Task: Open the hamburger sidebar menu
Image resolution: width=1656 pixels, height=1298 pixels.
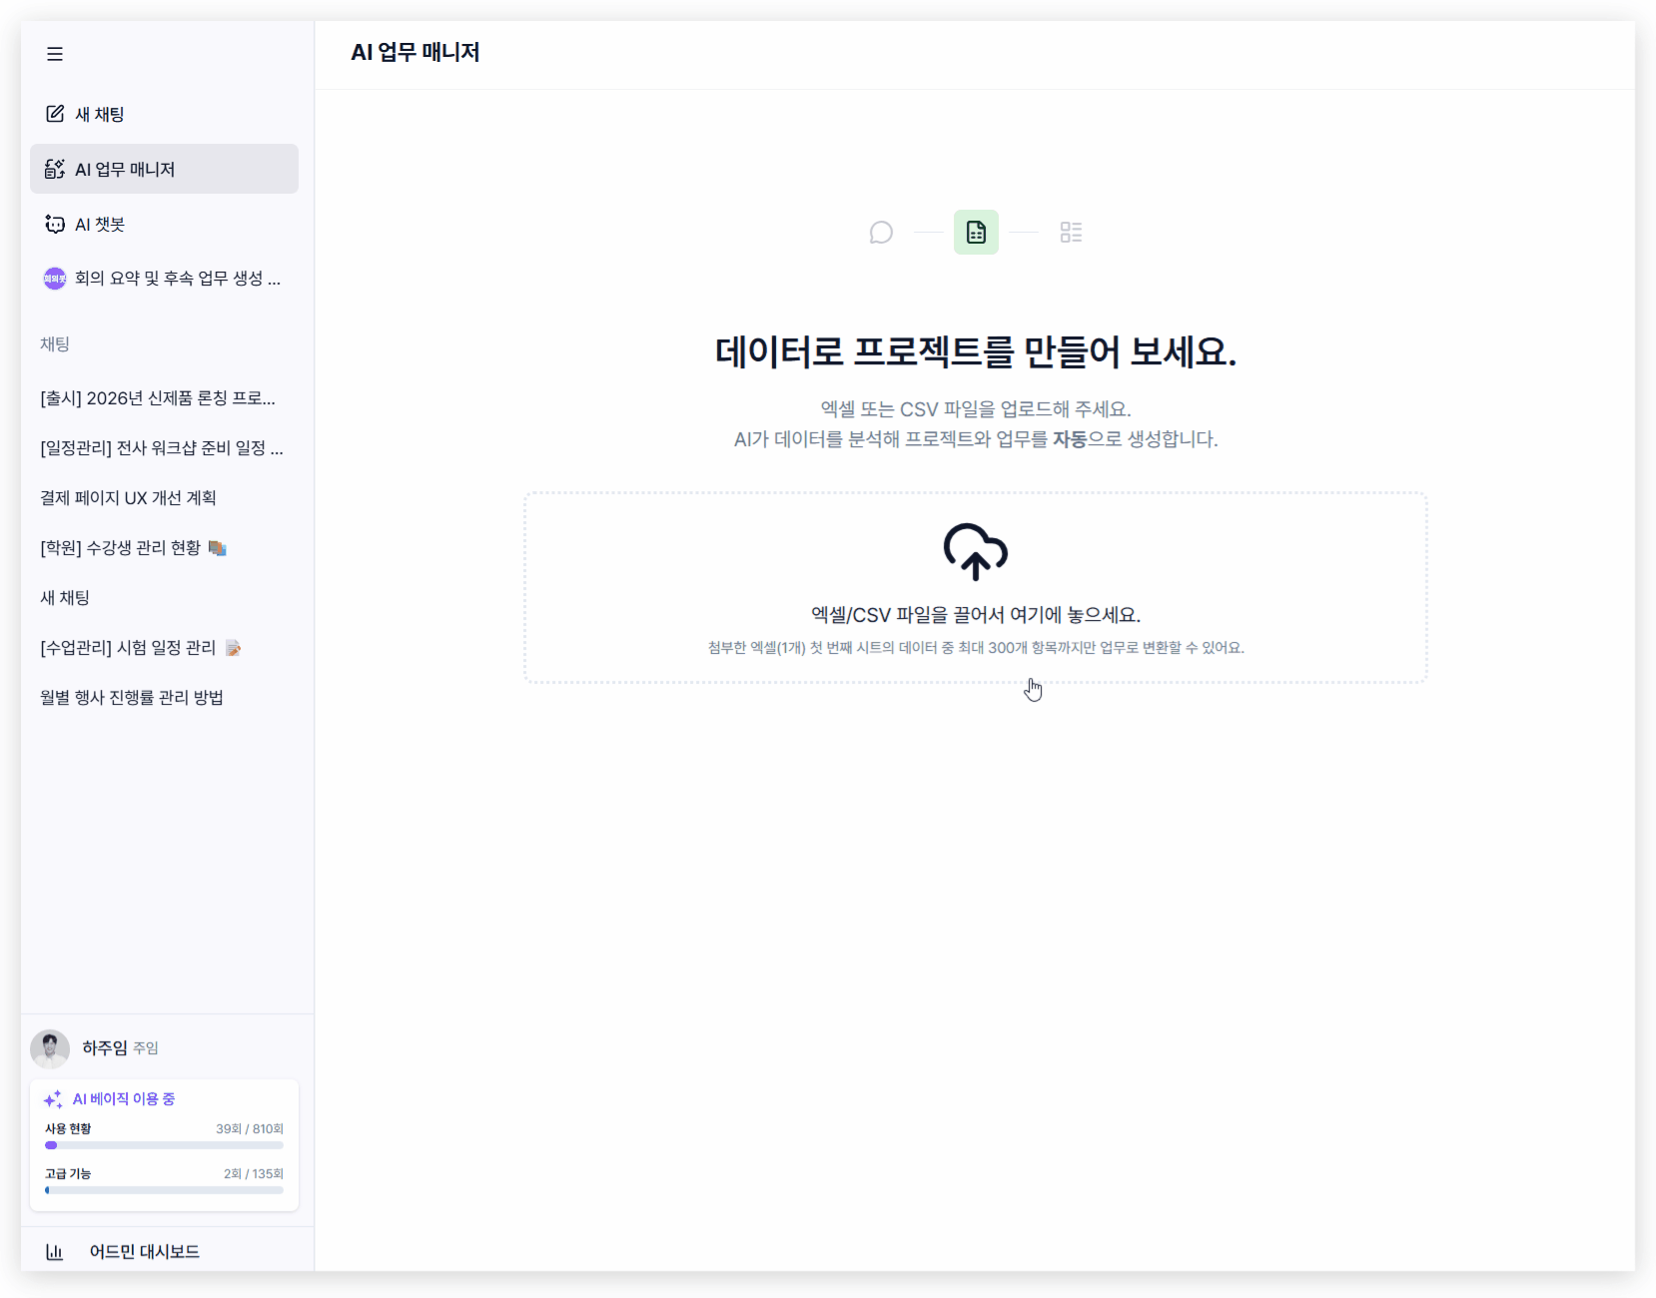Action: [x=55, y=54]
